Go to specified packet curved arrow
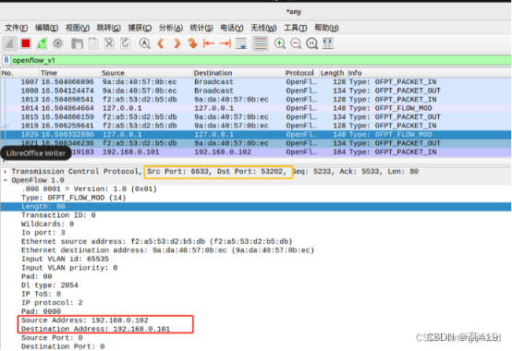 point(192,43)
